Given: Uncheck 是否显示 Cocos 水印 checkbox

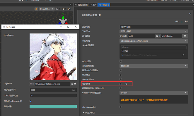Looking at the screenshot, I should point(31,101).
